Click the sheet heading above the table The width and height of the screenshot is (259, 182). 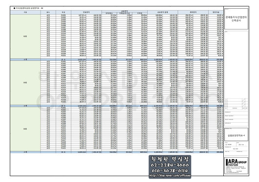pos(28,8)
